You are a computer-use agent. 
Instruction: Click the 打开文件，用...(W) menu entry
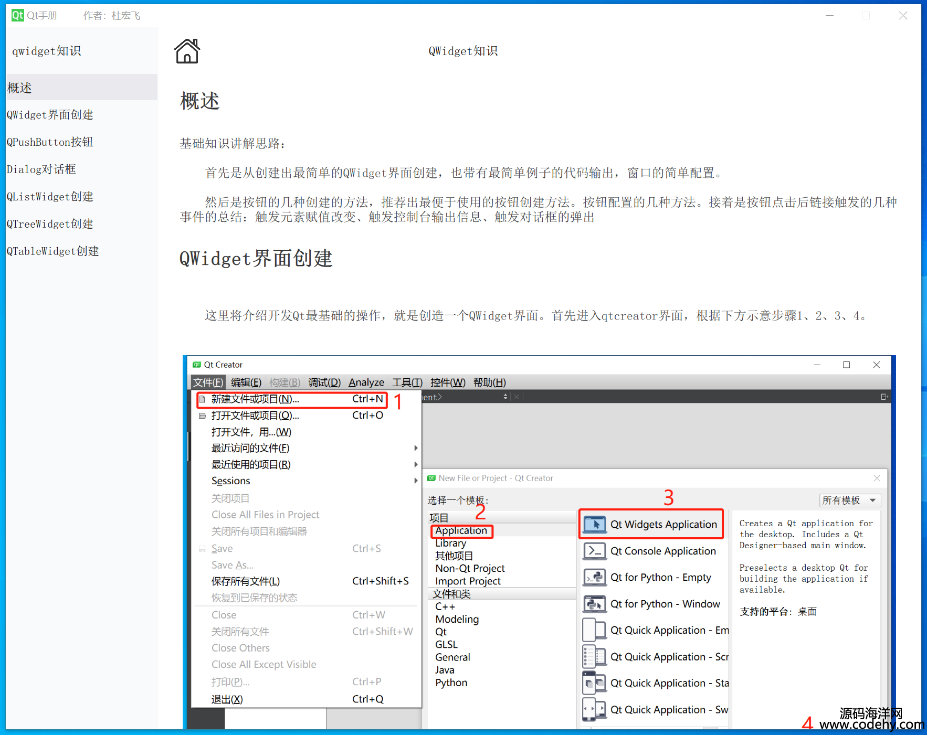coord(307,432)
